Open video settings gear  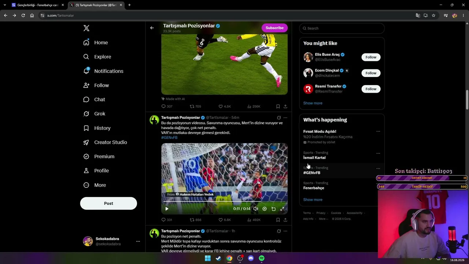tap(265, 209)
